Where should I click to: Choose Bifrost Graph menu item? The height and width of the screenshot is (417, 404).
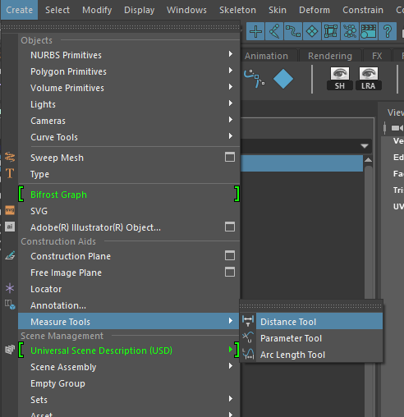pyautogui.click(x=129, y=195)
